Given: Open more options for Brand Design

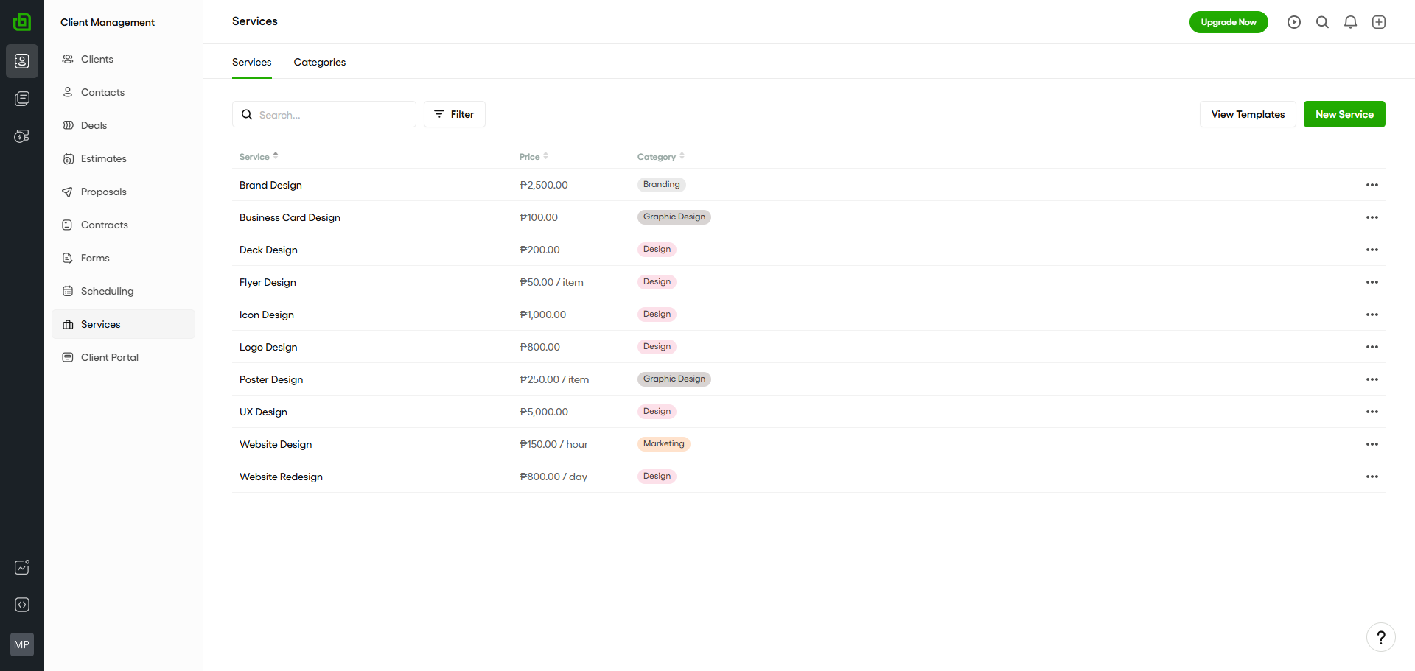Looking at the screenshot, I should tap(1372, 185).
